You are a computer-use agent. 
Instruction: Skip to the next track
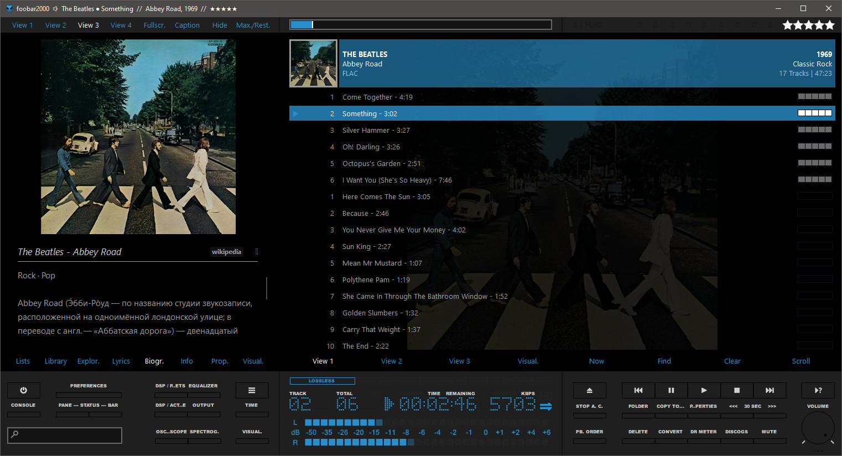point(770,390)
